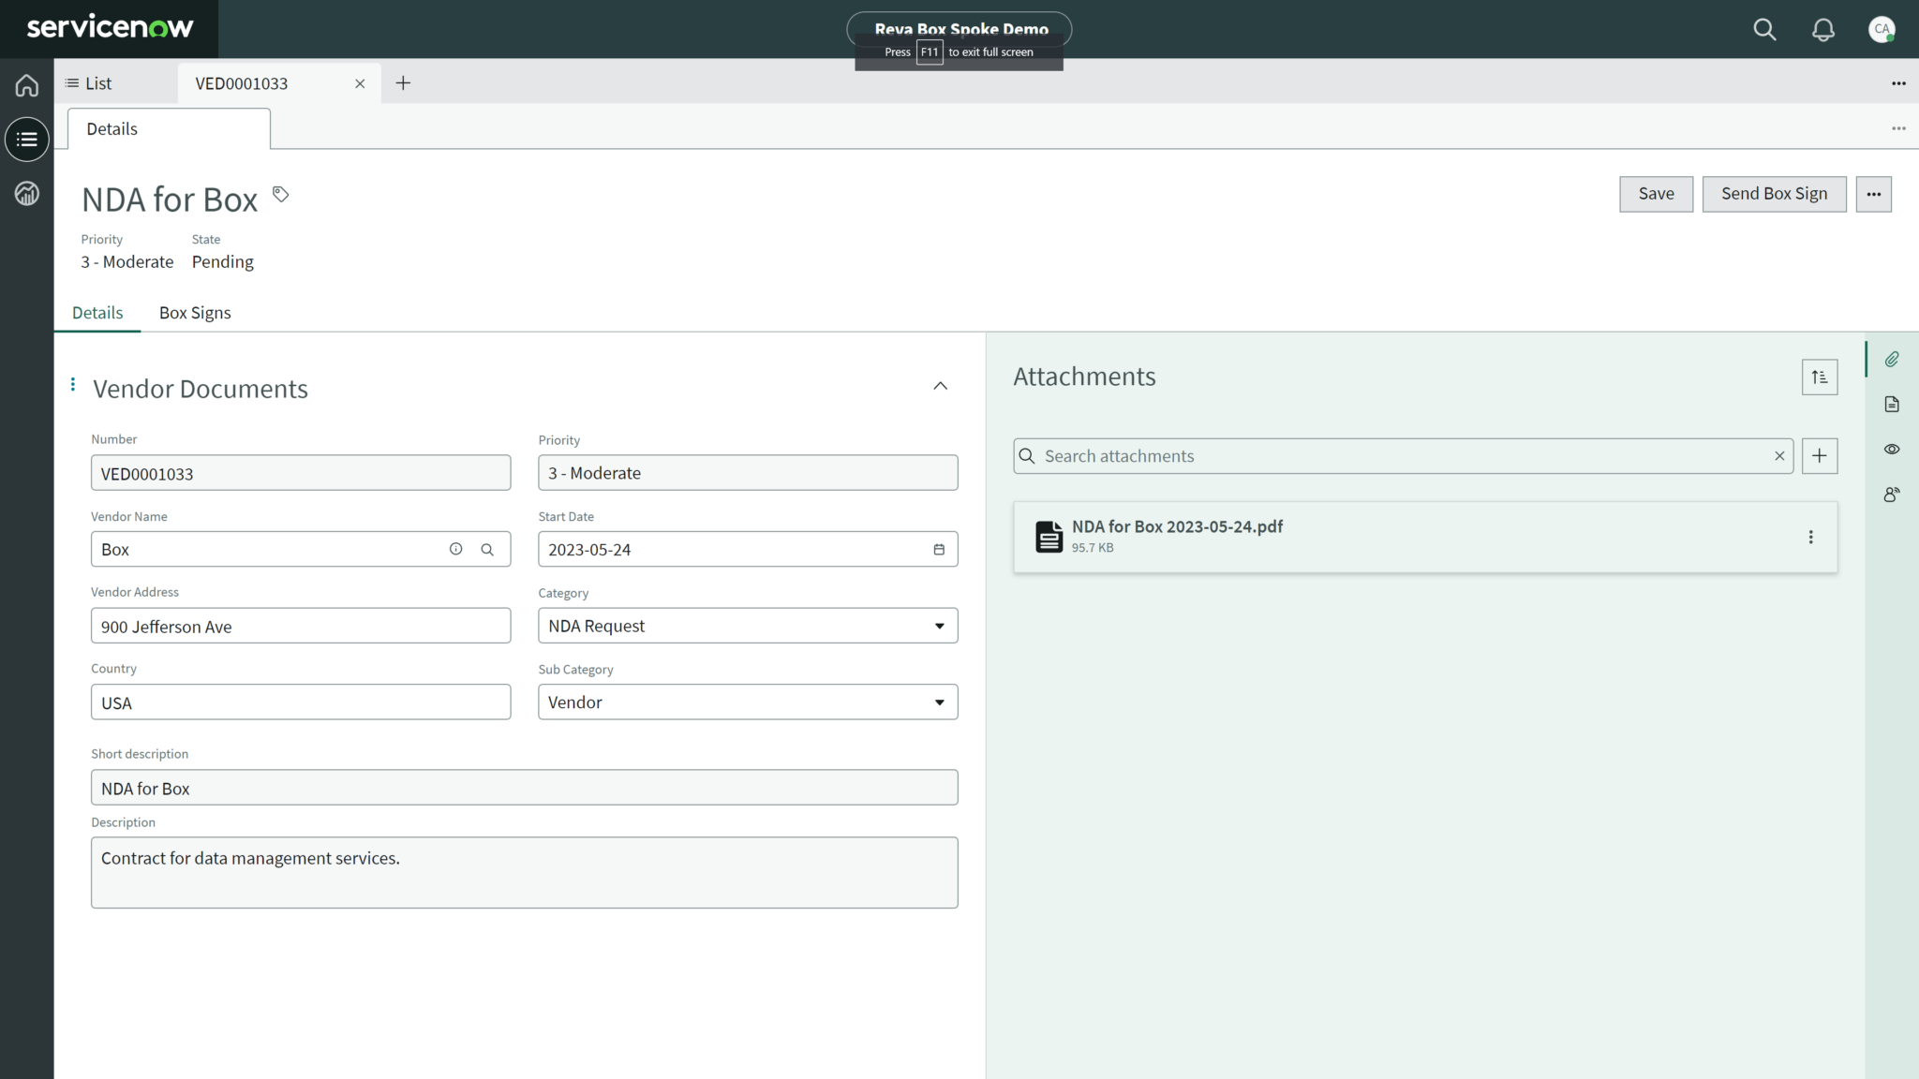The image size is (1919, 1079).
Task: Open options for NDA for Box PDF attachment
Action: point(1810,537)
